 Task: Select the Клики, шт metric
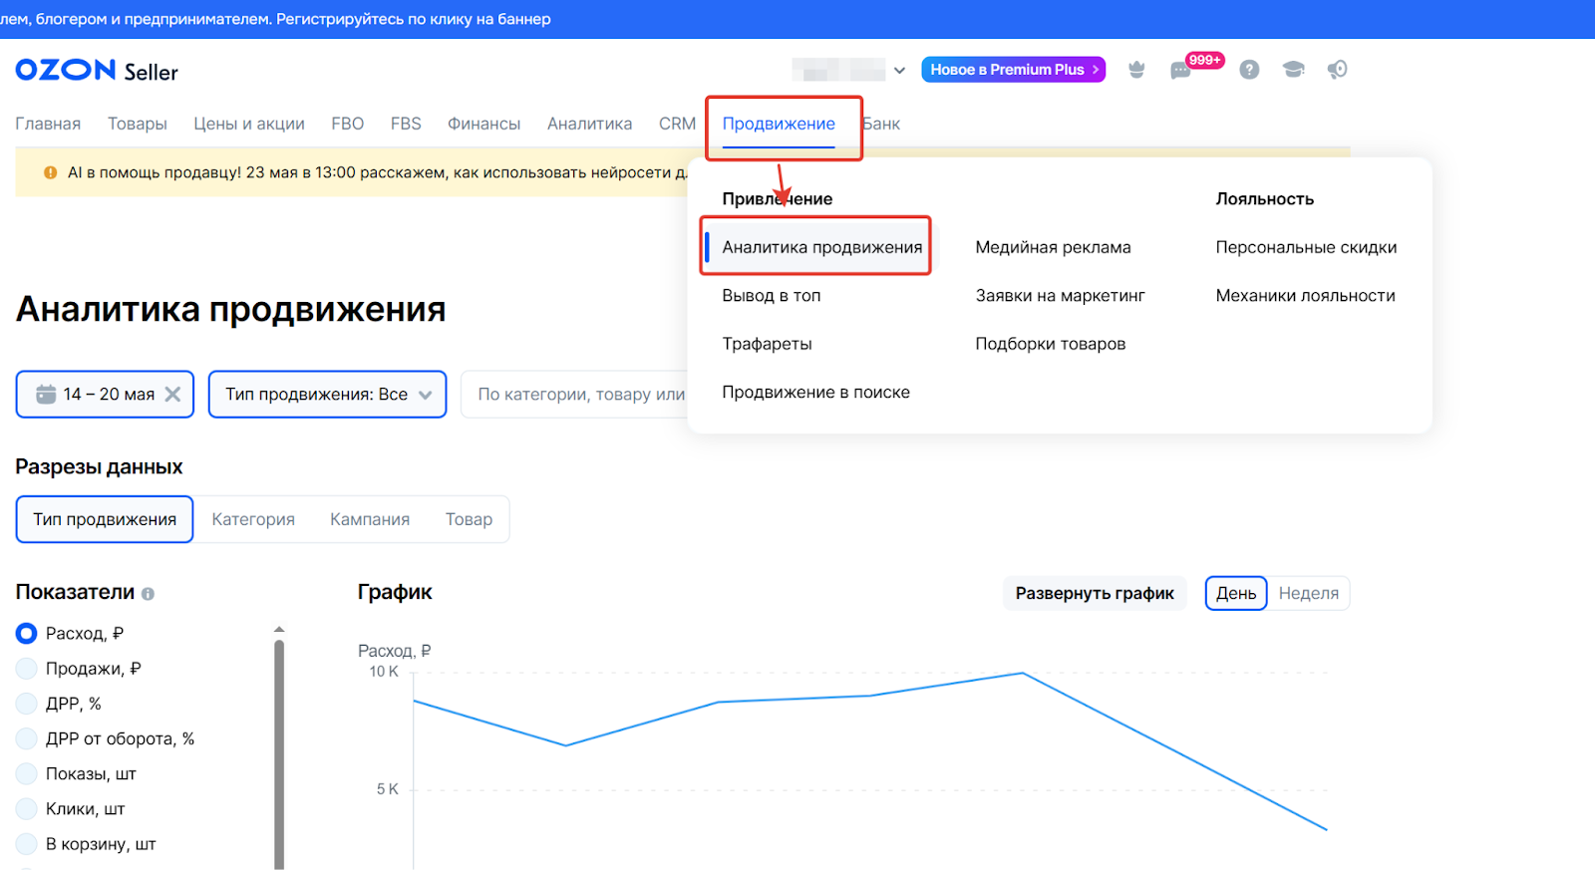(27, 808)
